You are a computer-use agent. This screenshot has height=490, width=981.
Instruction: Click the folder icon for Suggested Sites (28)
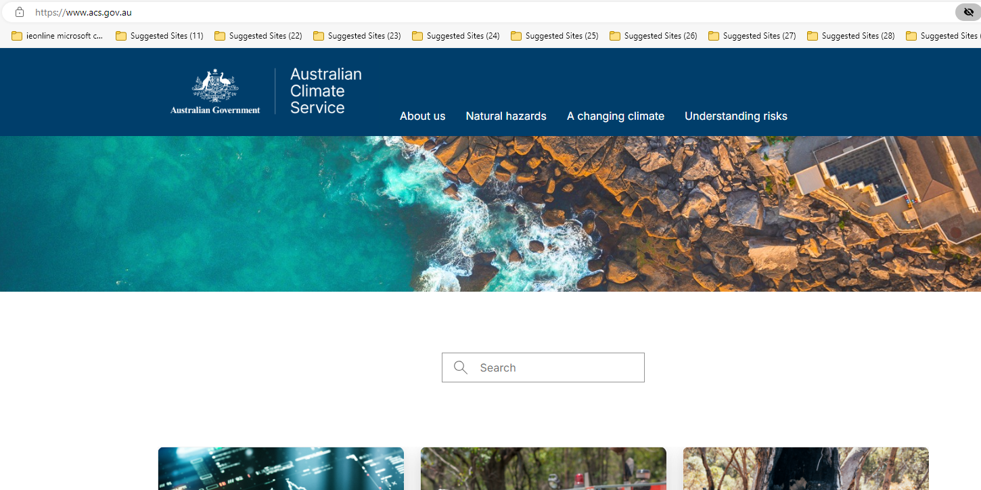click(x=812, y=35)
